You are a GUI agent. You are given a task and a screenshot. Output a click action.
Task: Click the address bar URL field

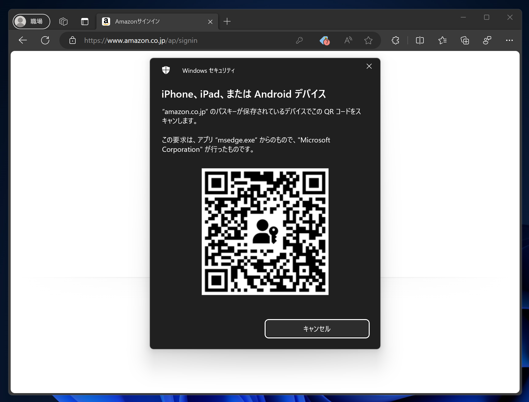(x=178, y=40)
